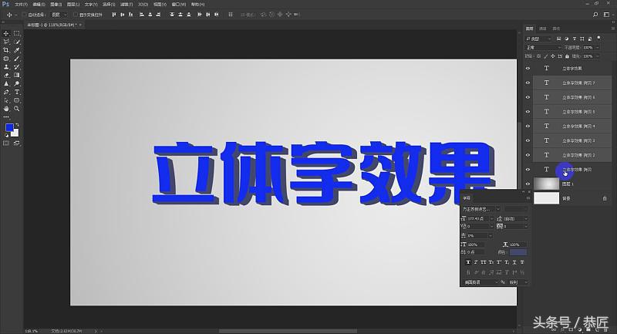Open the leading dropdown in Character panel

tap(526, 218)
